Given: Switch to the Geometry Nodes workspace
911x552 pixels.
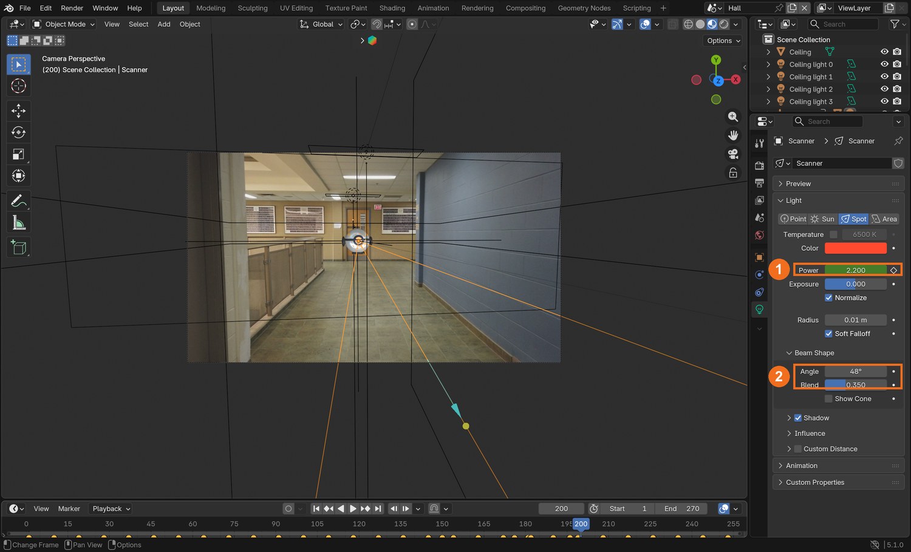Looking at the screenshot, I should click(x=584, y=8).
